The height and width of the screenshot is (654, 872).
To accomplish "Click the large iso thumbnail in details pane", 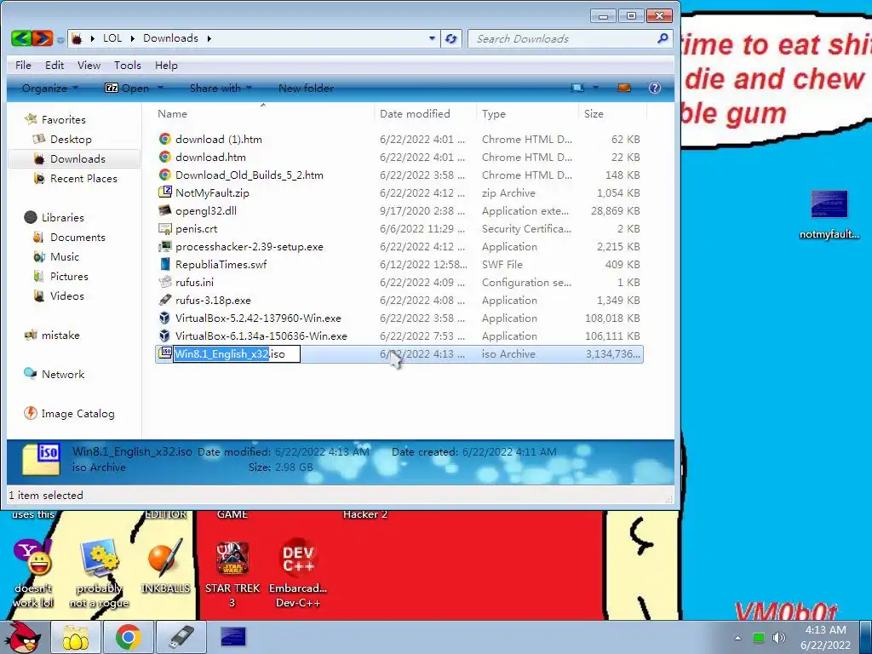I will click(x=41, y=459).
